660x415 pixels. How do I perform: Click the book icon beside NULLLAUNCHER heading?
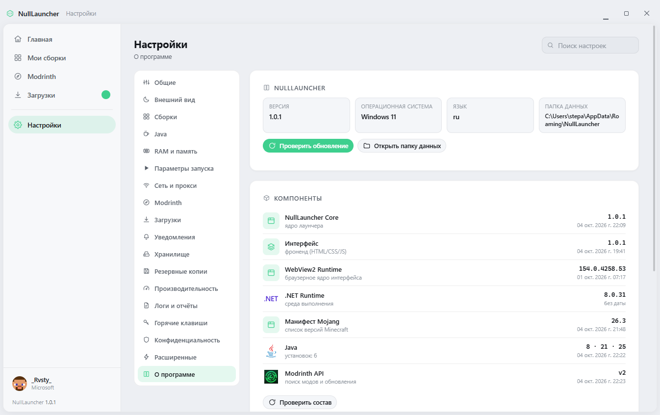pos(266,88)
